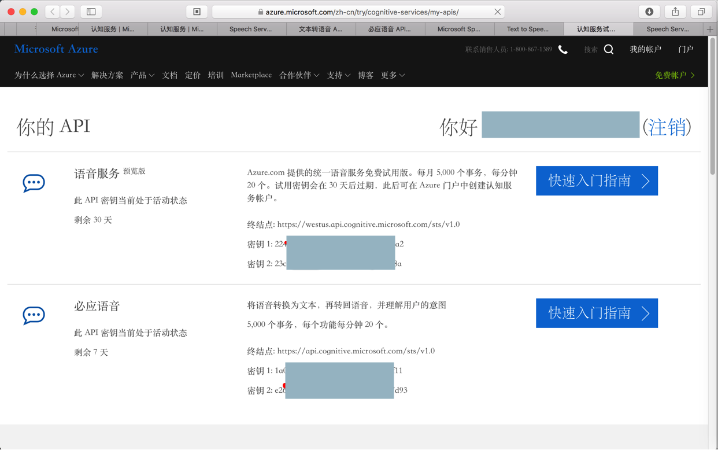Stop loading with the address bar X
Screen dimensions: 718x450
tap(497, 12)
